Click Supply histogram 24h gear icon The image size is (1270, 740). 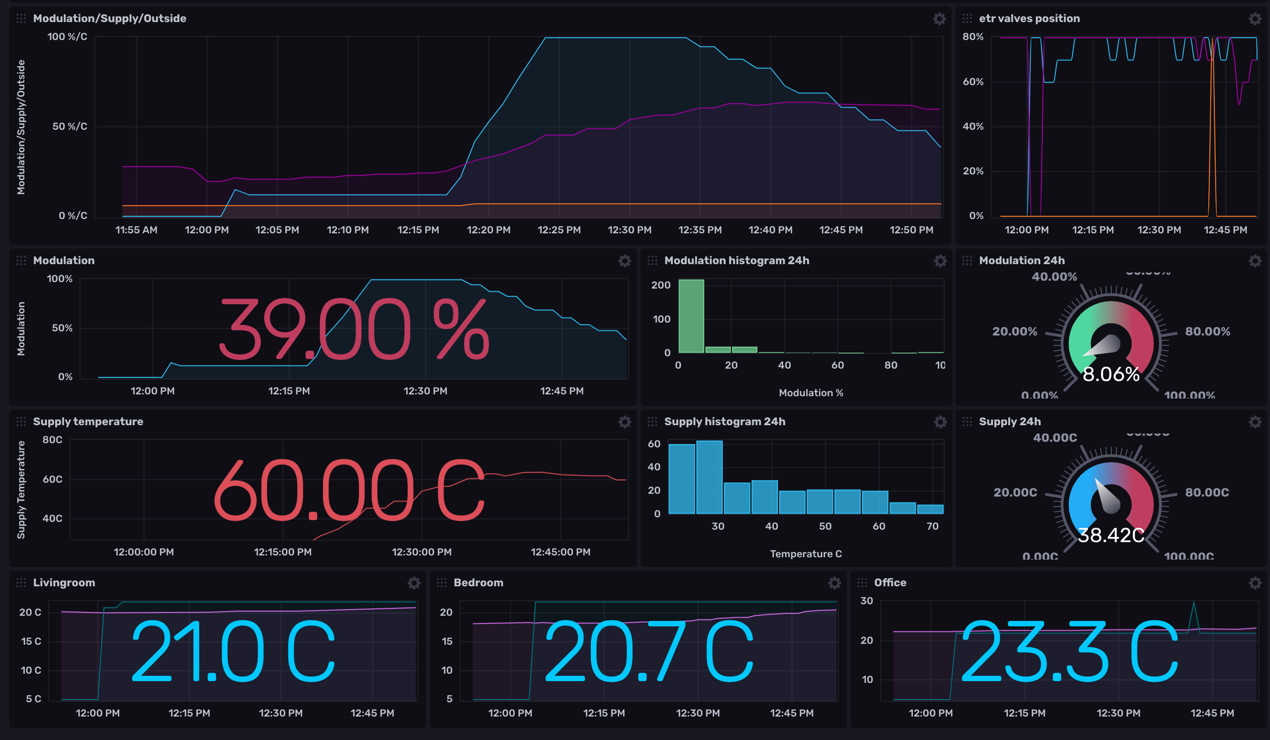pyautogui.click(x=940, y=422)
